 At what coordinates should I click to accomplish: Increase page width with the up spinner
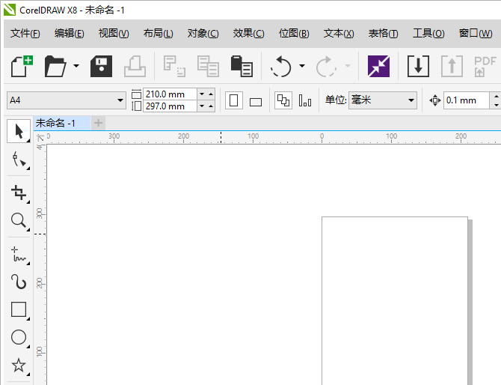click(211, 94)
